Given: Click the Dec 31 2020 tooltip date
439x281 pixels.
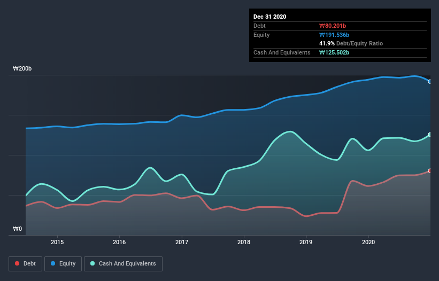Looking at the screenshot, I should (x=269, y=17).
